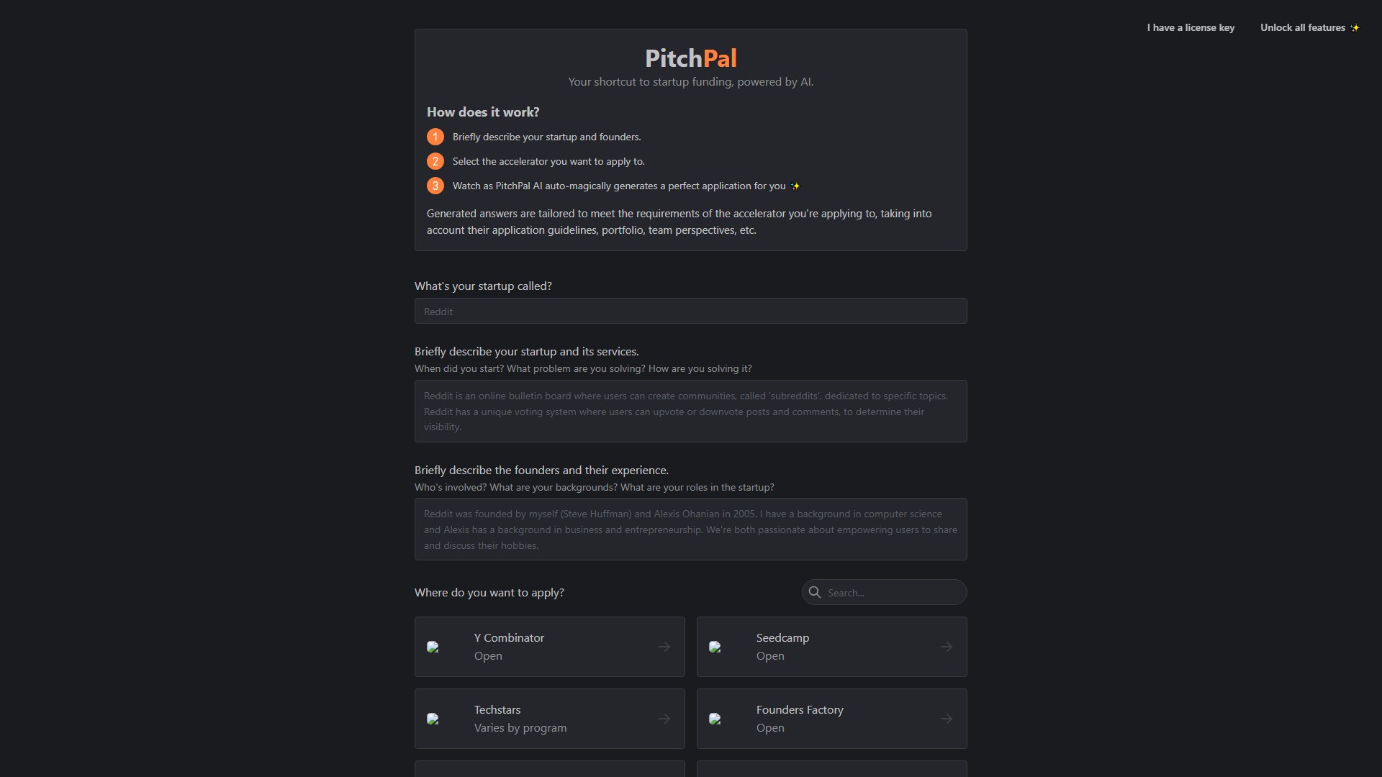Click the startup description text area
1382x777 pixels.
[691, 411]
